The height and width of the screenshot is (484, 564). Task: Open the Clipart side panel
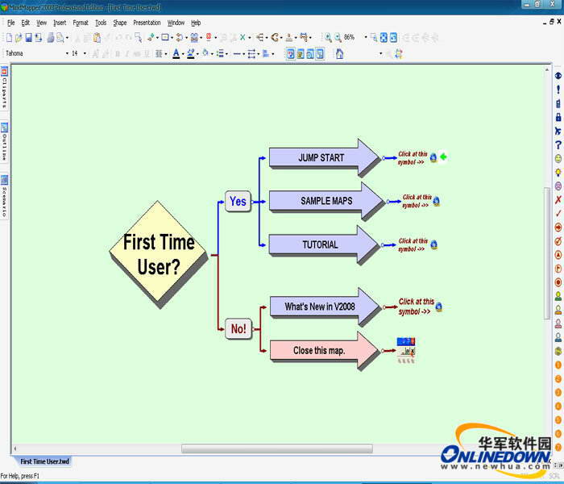(5, 88)
